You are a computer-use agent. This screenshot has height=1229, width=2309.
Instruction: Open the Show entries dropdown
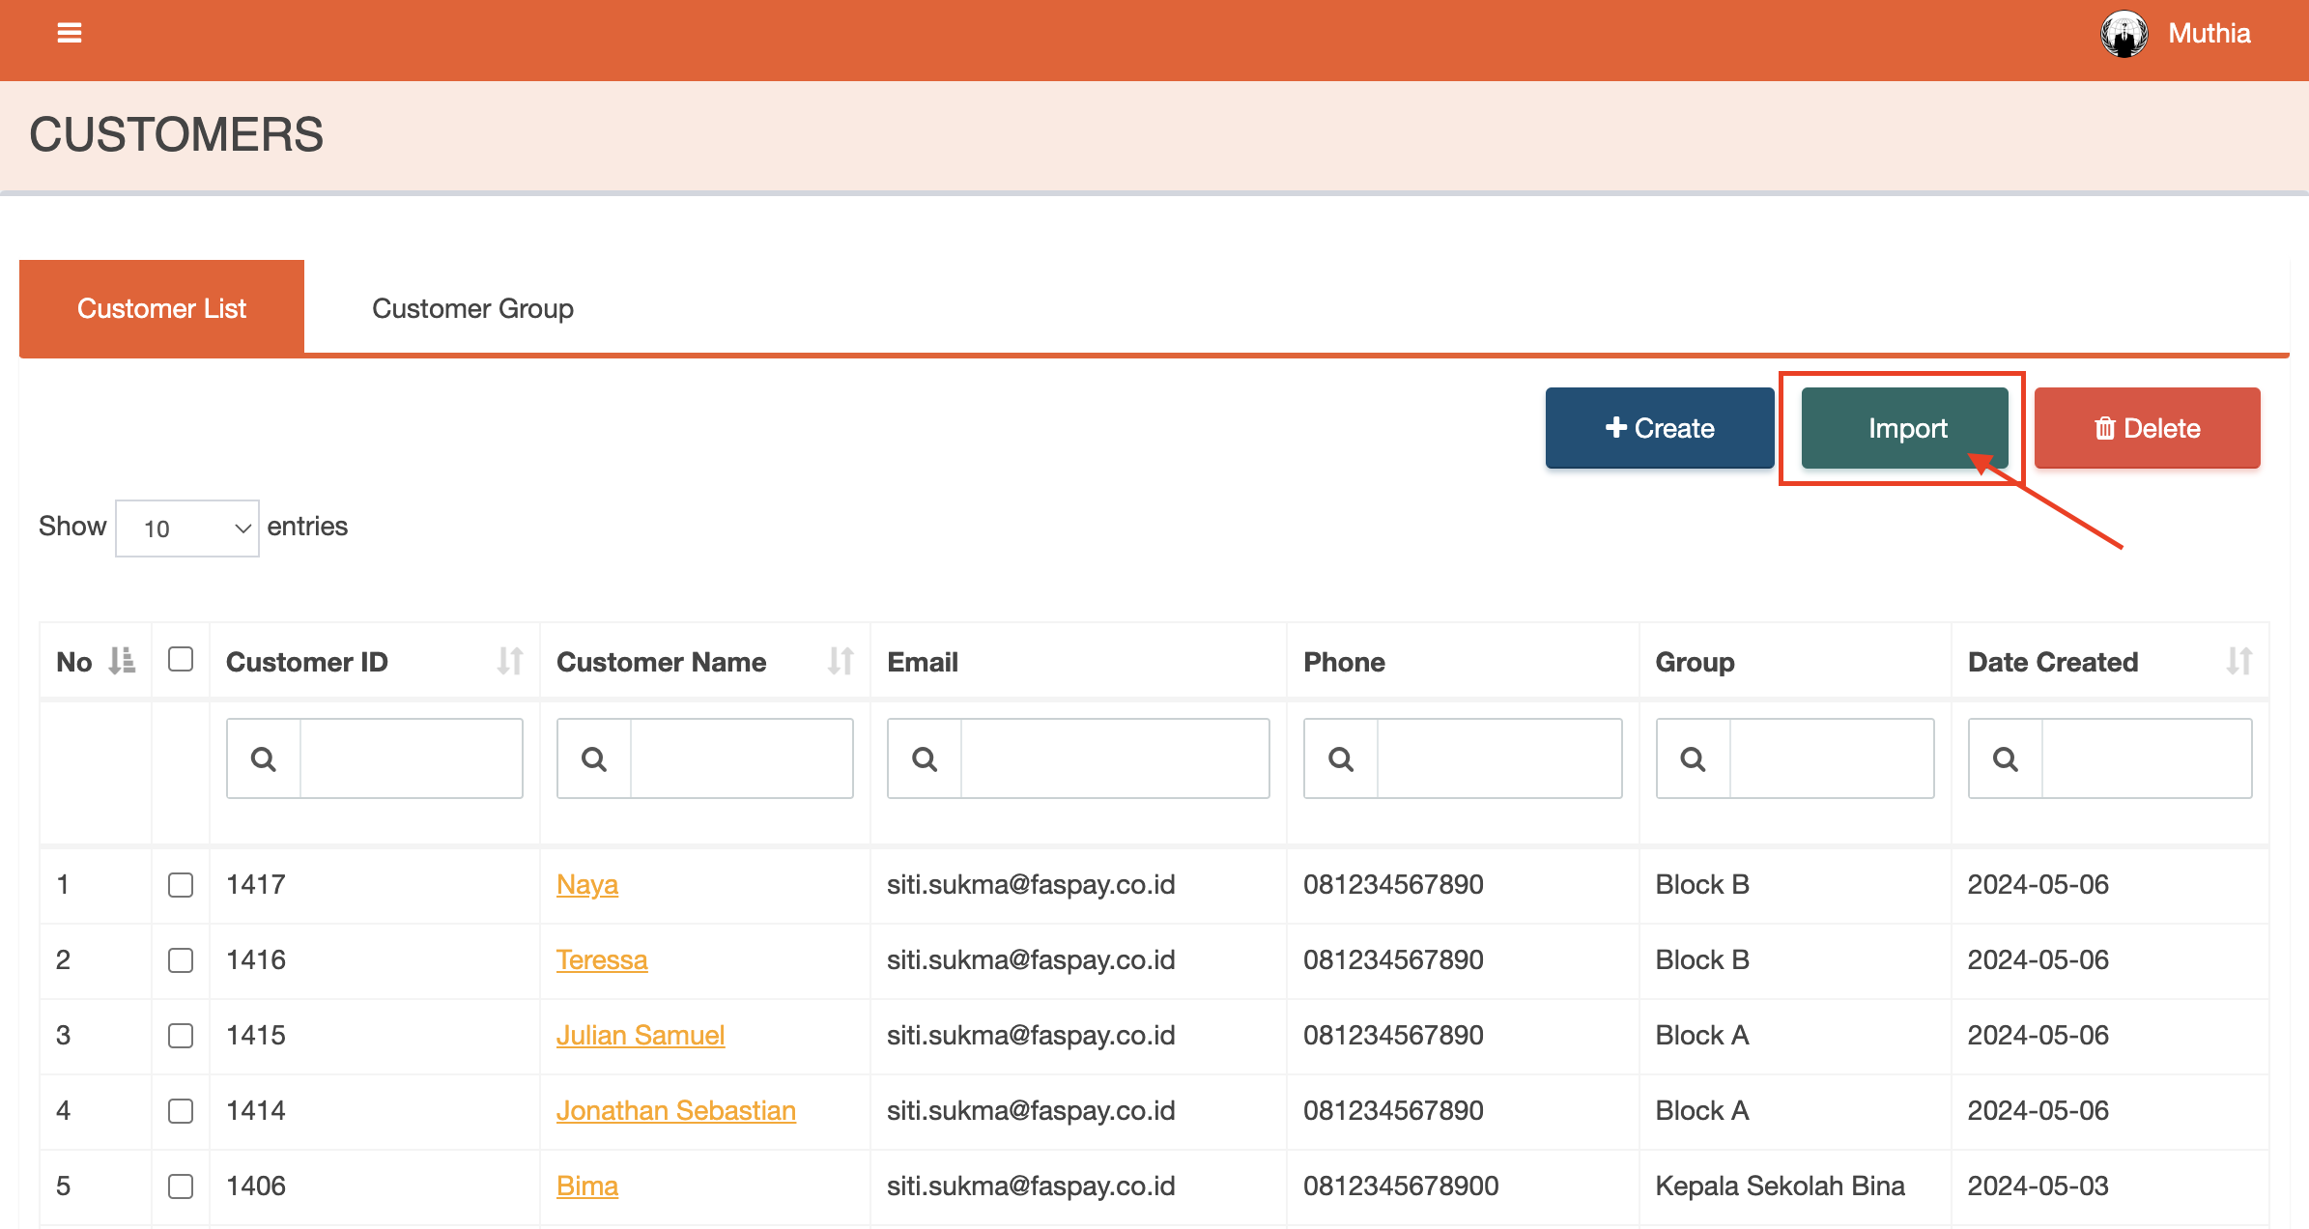pos(187,529)
